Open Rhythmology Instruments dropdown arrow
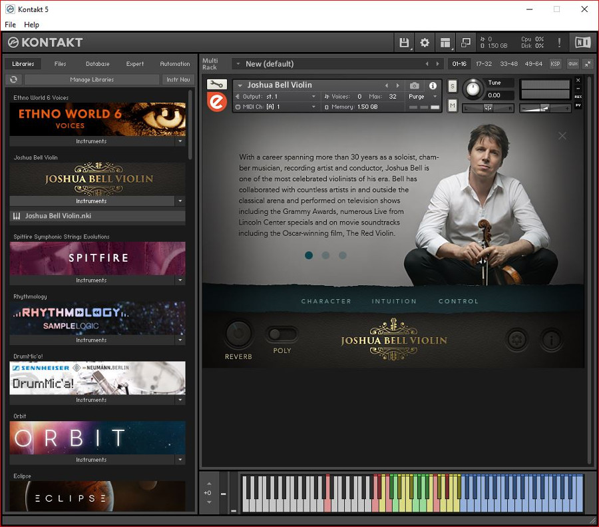 180,340
